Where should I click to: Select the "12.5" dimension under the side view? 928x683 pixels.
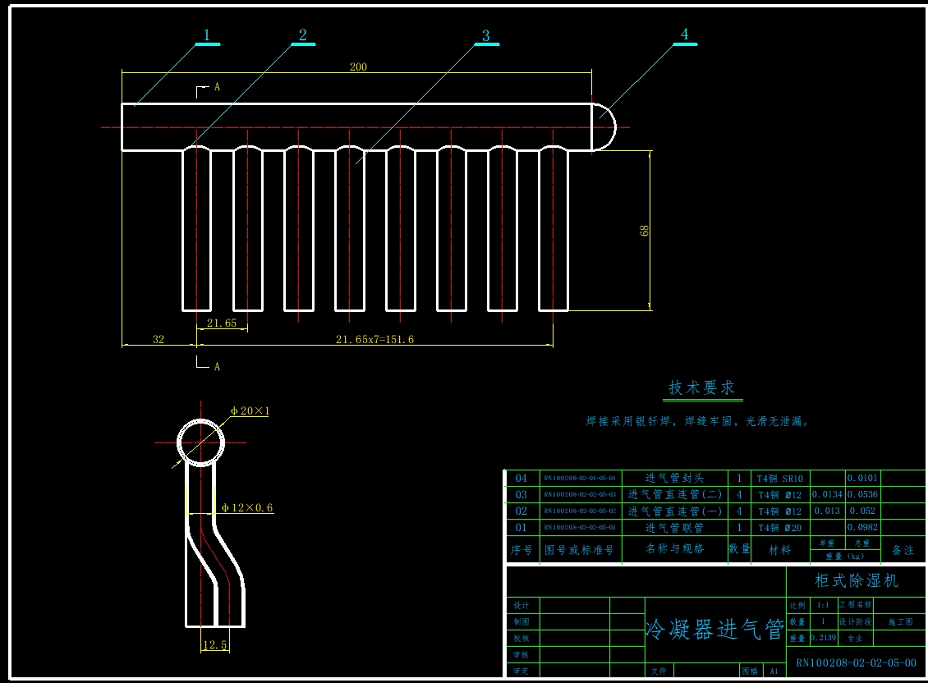pos(214,644)
